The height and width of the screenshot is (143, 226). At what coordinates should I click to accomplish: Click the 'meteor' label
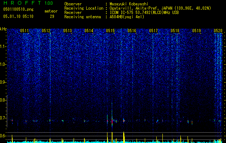click(51, 11)
